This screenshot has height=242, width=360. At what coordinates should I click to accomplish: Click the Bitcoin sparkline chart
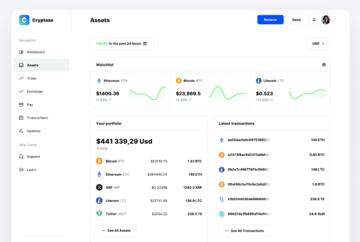[227, 93]
